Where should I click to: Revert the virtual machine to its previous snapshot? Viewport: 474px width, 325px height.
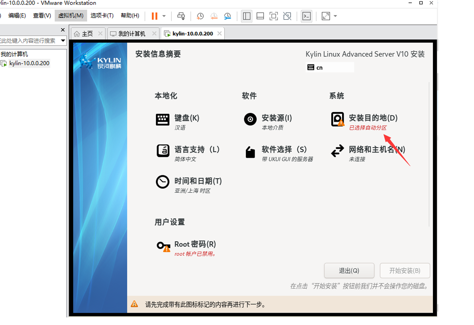click(x=214, y=16)
